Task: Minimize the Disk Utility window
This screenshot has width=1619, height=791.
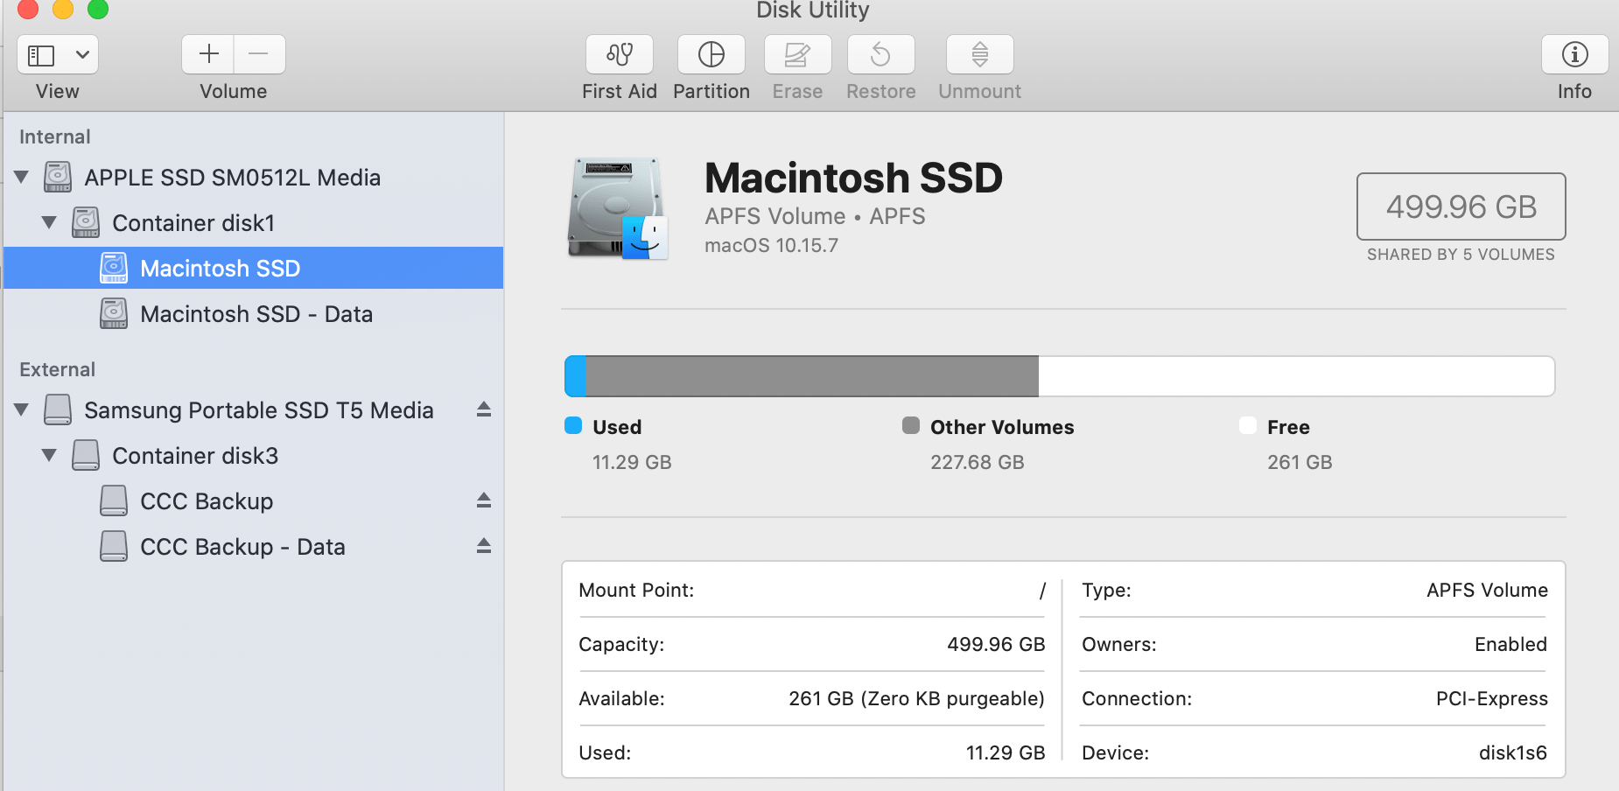Action: 63,9
